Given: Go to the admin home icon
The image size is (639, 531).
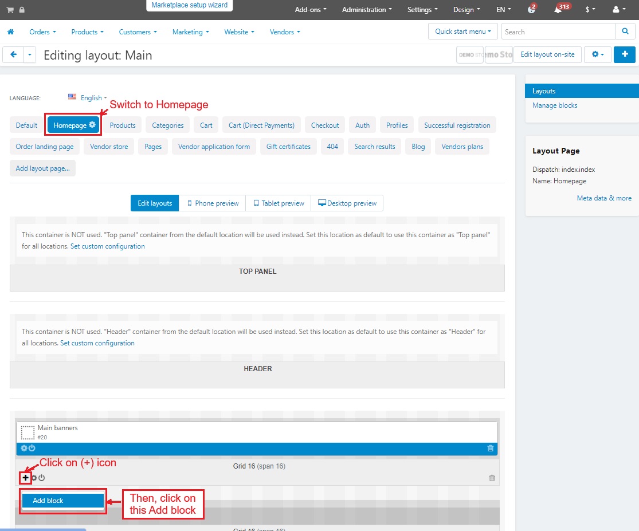Looking at the screenshot, I should click(x=10, y=32).
